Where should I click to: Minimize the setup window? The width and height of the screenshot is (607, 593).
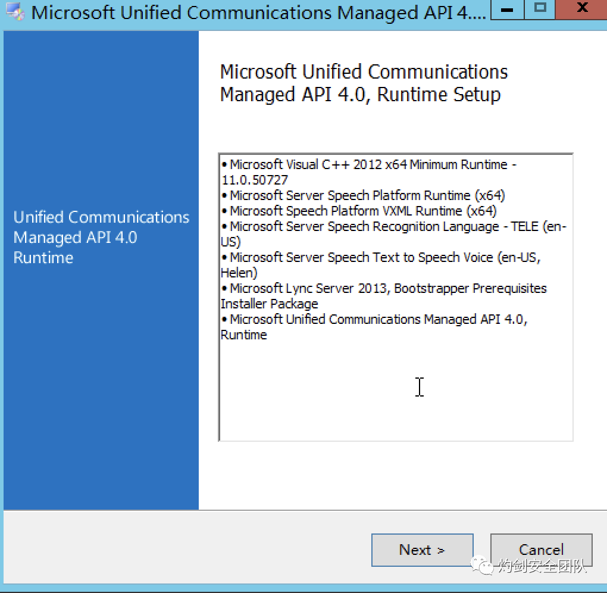pyautogui.click(x=507, y=10)
